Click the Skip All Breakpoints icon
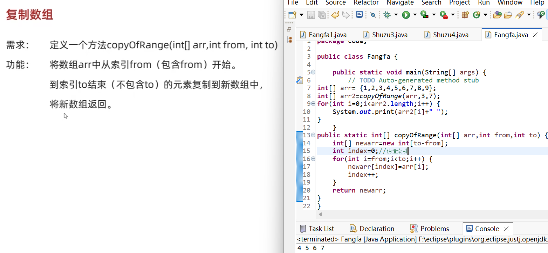 click(x=373, y=15)
